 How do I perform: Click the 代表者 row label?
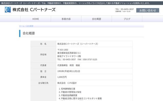click(x=43, y=65)
